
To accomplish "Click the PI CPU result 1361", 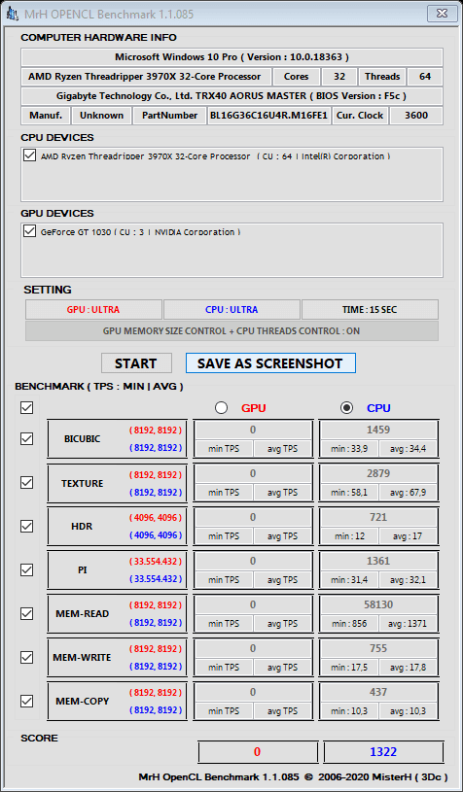I will point(378,561).
